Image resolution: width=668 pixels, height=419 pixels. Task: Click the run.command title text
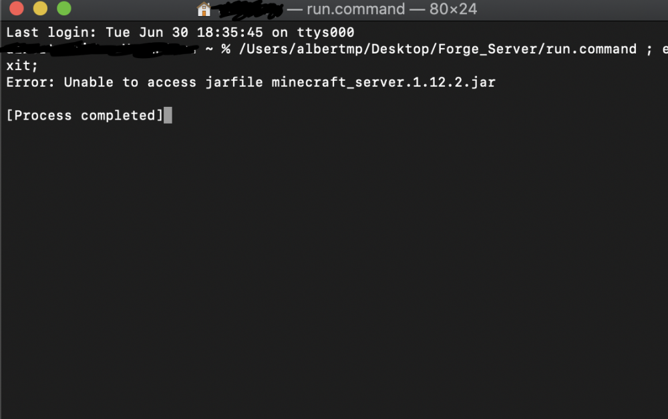pyautogui.click(x=356, y=9)
